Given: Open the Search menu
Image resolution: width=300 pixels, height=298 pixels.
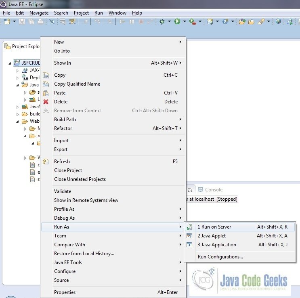Looking at the screenshot, I should [x=61, y=13].
